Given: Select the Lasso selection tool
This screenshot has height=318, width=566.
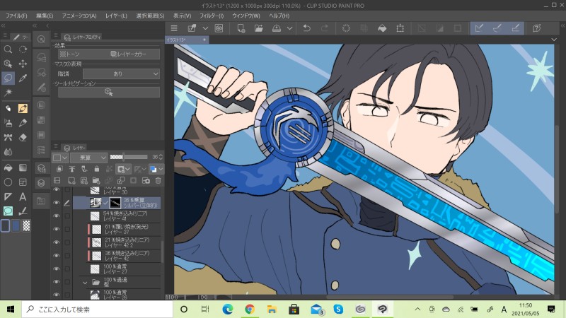Looking at the screenshot, I should (8, 78).
